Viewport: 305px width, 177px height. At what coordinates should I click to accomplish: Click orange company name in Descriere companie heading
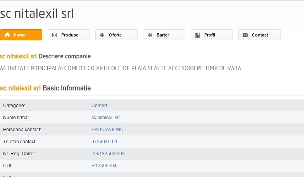(18, 56)
